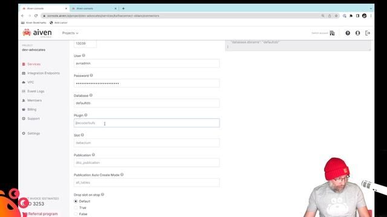Switch to the first Aiven console tab
The height and width of the screenshot is (217, 387).
pos(44,8)
